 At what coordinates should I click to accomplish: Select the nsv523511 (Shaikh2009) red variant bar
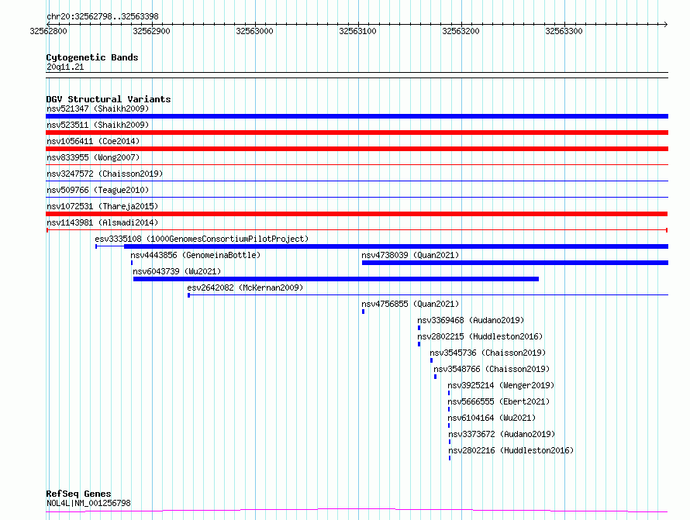(x=357, y=133)
